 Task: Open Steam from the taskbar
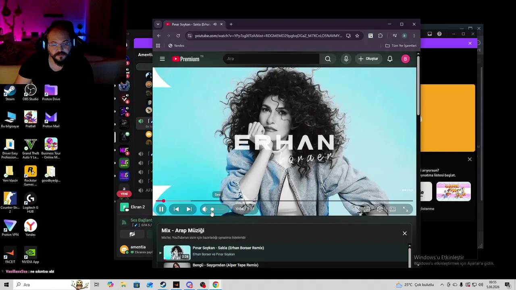click(163, 285)
